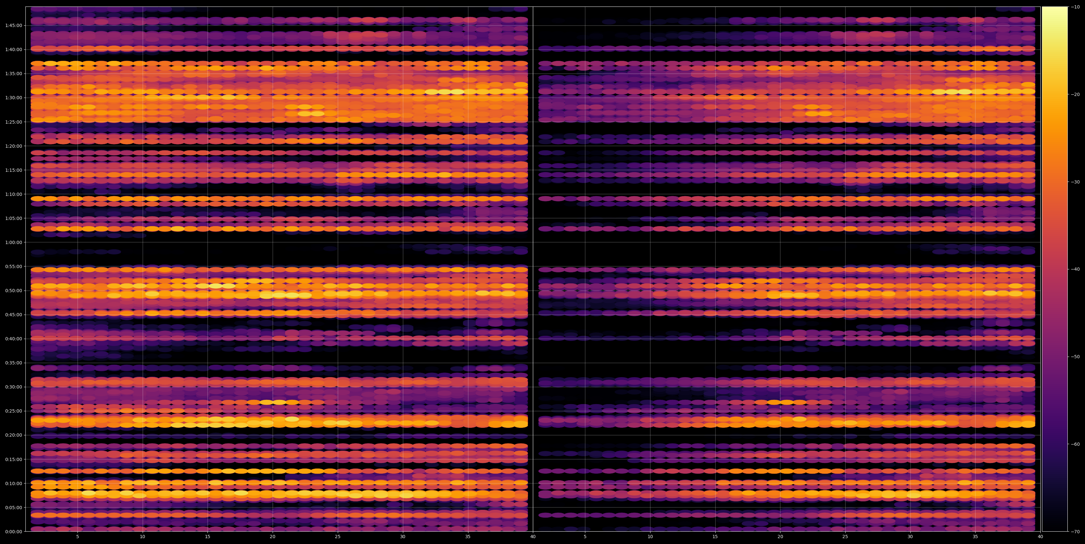Click x-axis label 40 between the two heatmaps
1085x544 pixels.
533,537
